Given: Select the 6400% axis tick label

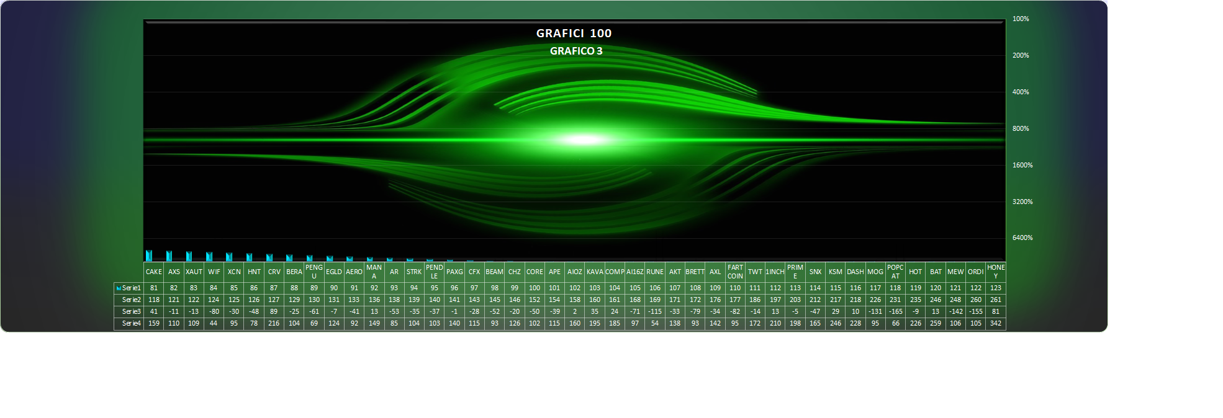Looking at the screenshot, I should pos(1022,238).
